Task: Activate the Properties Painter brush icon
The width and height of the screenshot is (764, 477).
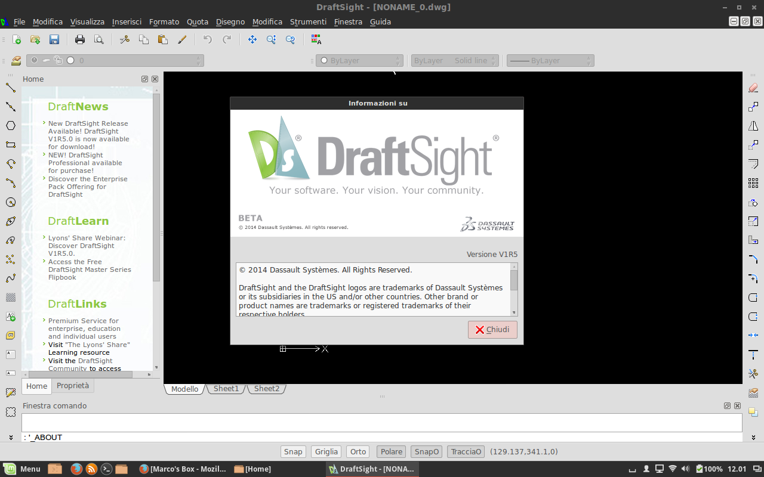Action: click(x=182, y=39)
